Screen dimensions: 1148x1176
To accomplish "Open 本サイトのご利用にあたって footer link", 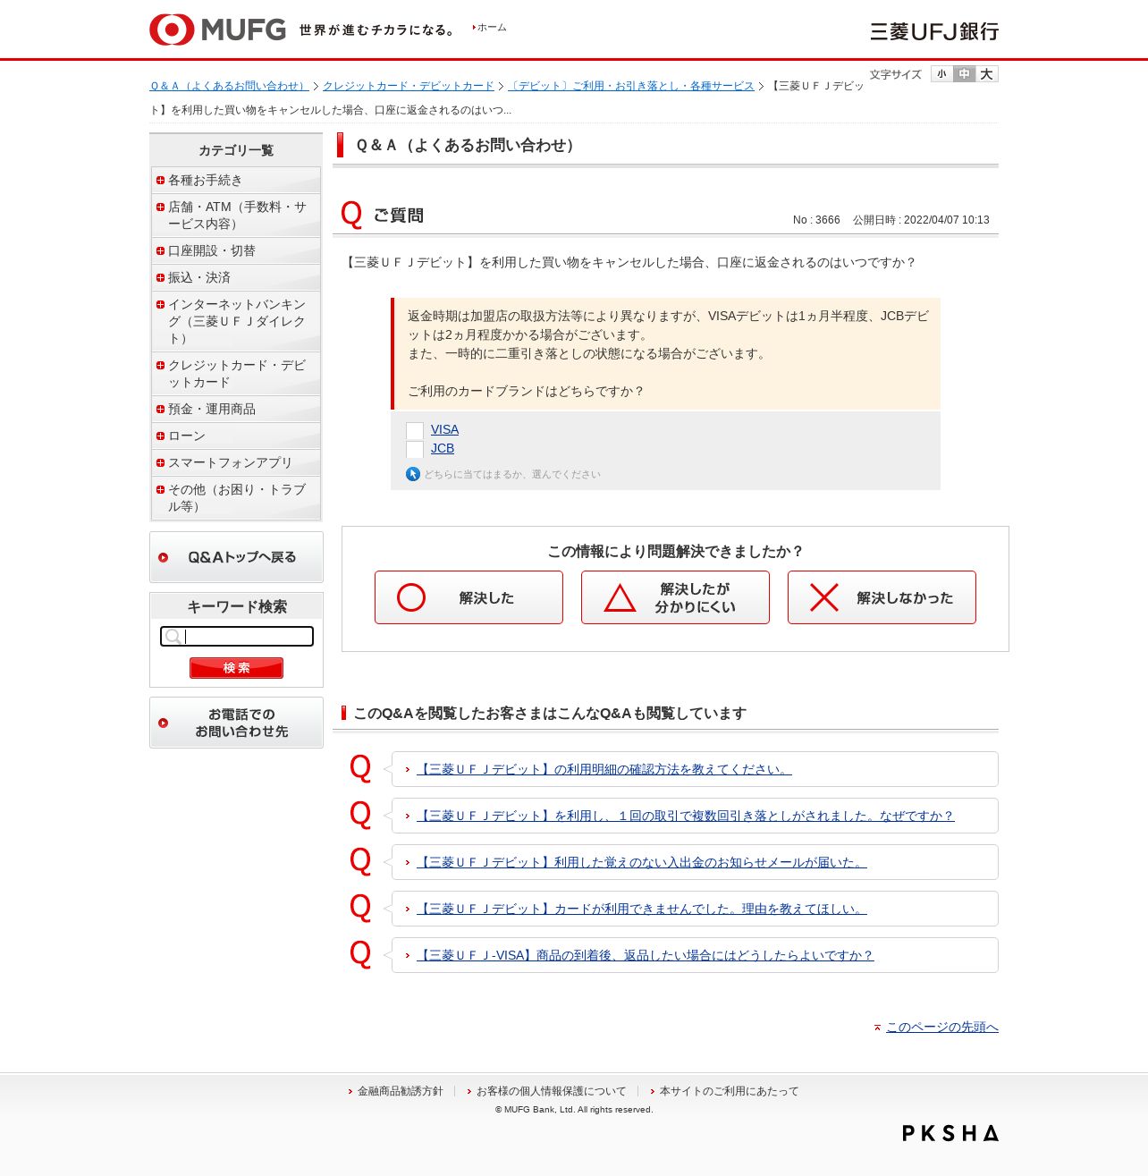I will pyautogui.click(x=729, y=1091).
